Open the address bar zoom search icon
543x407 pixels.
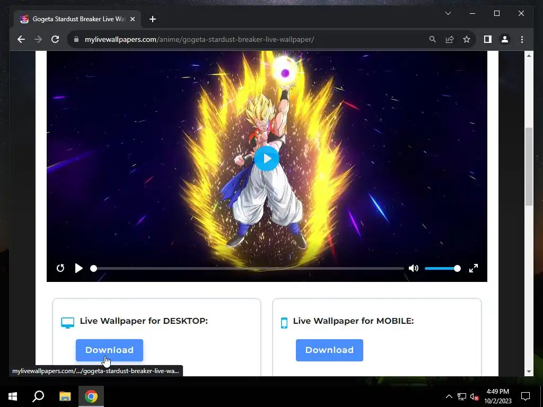point(433,39)
